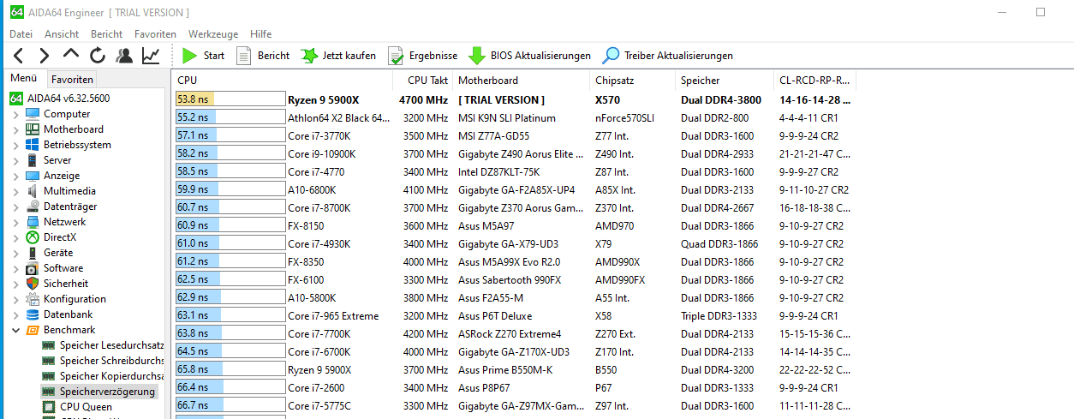The image size is (1074, 419).
Task: Start the benchmark with Start button
Action: 203,56
